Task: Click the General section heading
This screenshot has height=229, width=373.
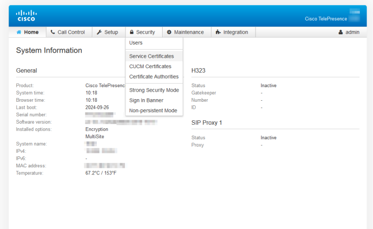Action: pos(27,71)
